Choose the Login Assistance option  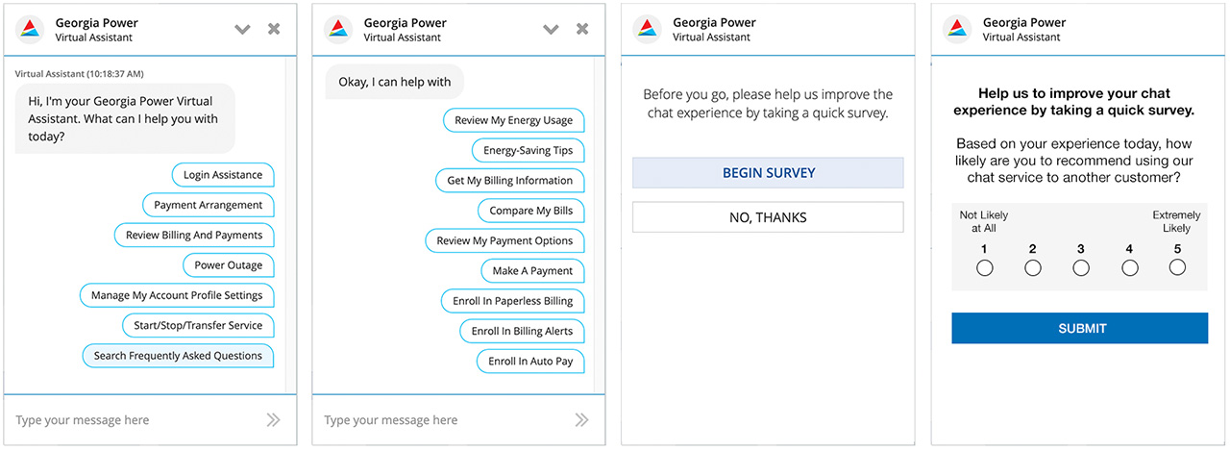[x=223, y=175]
